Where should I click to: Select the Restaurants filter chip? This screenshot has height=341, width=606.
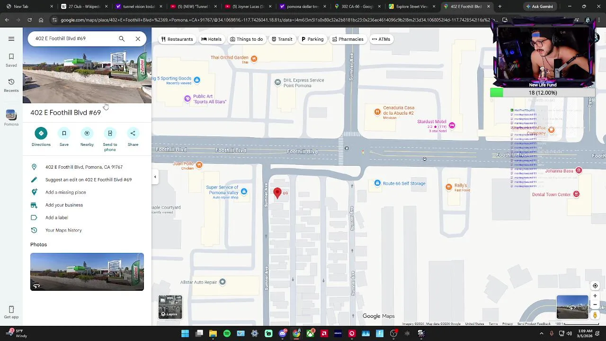pyautogui.click(x=177, y=39)
